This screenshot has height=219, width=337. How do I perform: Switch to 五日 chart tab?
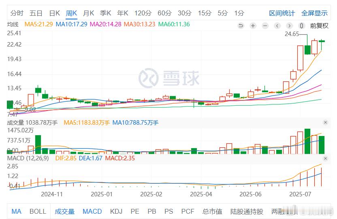point(36,13)
